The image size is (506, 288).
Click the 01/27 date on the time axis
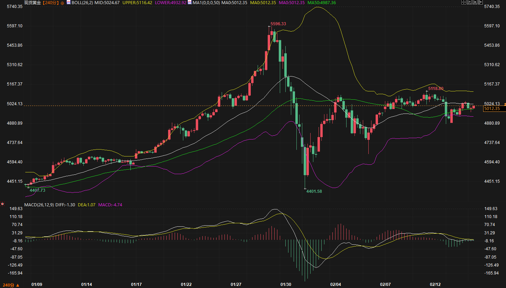[x=236, y=285]
